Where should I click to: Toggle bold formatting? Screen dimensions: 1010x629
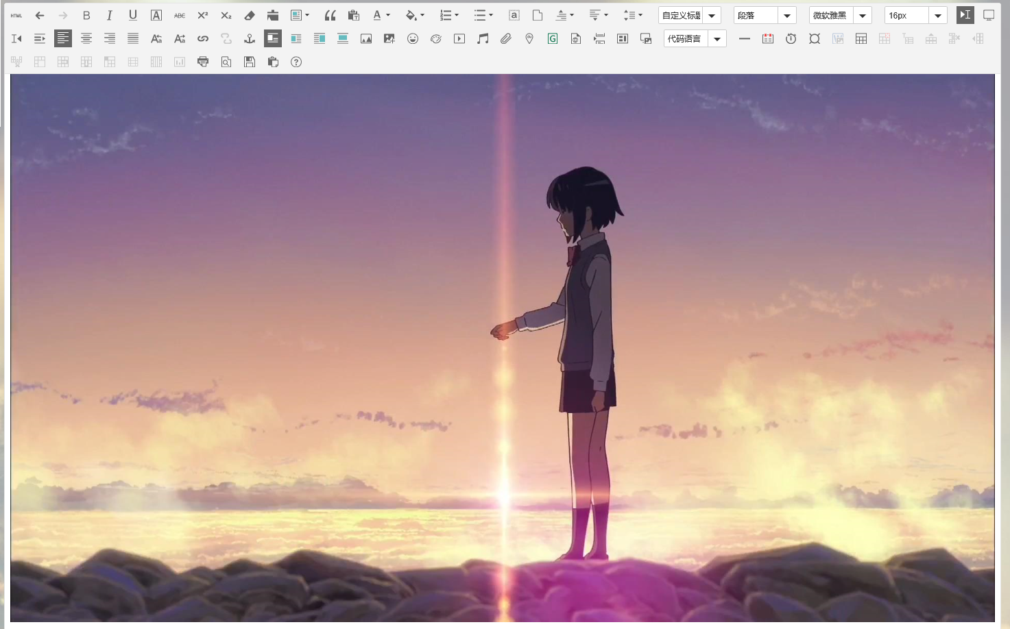86,15
